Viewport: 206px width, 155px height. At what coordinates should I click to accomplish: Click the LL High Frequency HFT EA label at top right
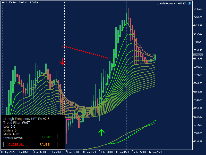[x=171, y=4]
